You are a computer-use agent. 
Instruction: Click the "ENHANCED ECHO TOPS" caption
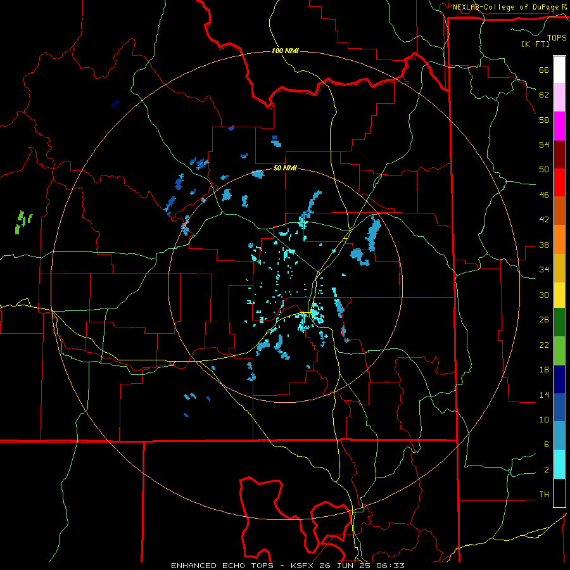[222, 566]
